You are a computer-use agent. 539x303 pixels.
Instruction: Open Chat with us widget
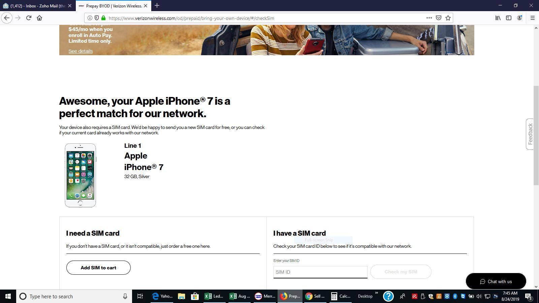(496, 281)
